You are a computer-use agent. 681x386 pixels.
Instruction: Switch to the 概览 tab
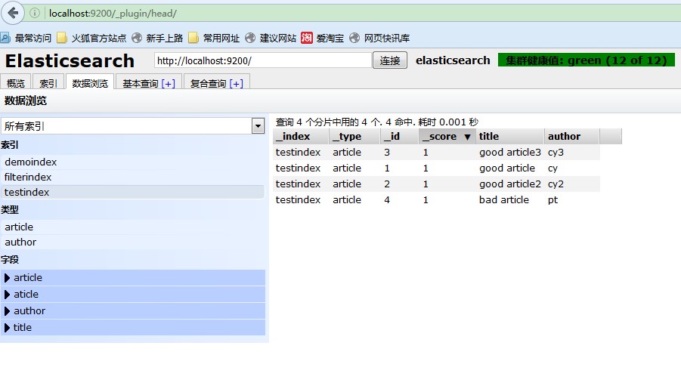[x=16, y=83]
